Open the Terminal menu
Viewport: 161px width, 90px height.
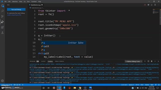34,1
